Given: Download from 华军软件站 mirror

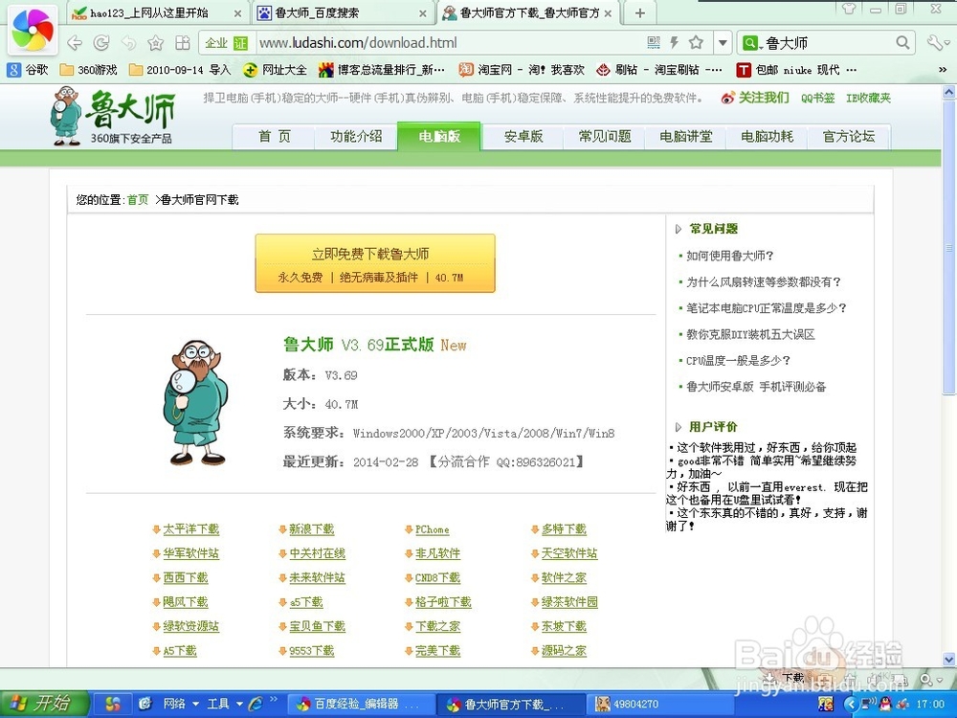Looking at the screenshot, I should (190, 553).
